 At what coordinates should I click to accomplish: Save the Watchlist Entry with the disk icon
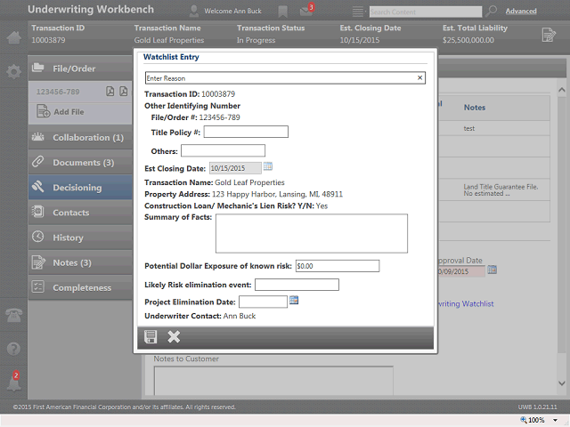(x=151, y=336)
